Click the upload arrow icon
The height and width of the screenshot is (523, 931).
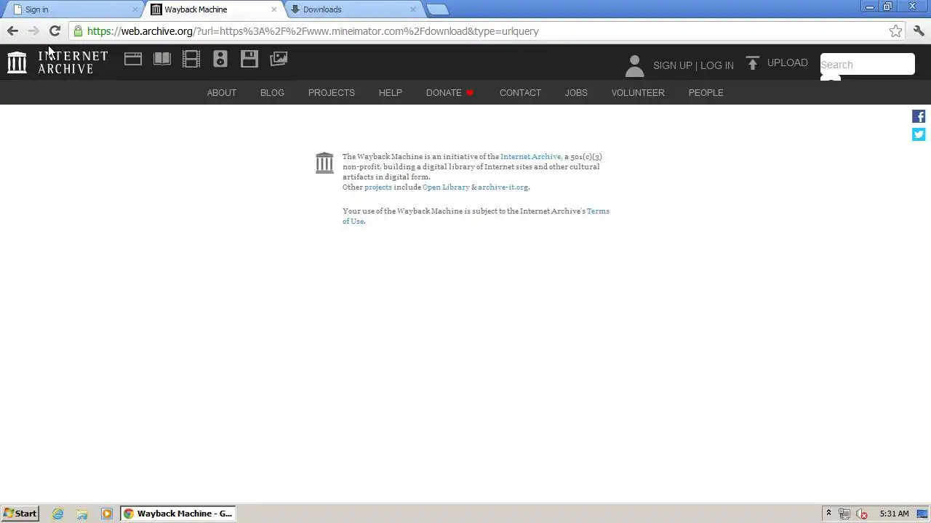(x=753, y=63)
